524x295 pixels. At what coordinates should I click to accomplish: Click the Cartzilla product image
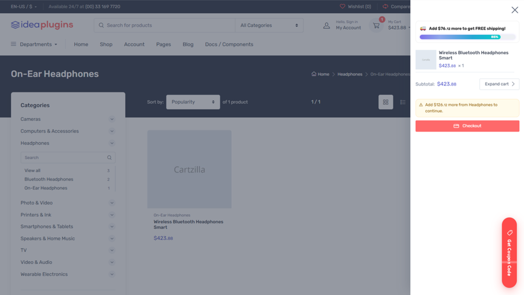pos(189,169)
